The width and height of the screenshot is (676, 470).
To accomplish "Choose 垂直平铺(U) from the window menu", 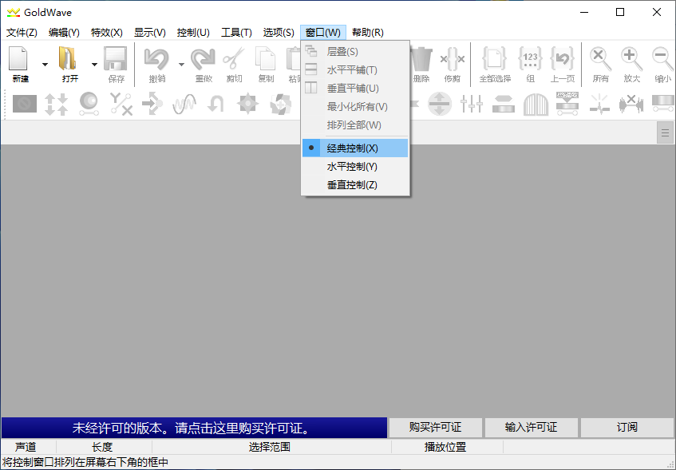I will pyautogui.click(x=350, y=88).
